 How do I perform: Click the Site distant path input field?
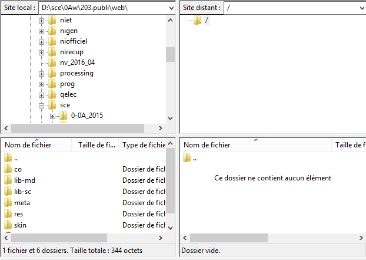coord(288,8)
